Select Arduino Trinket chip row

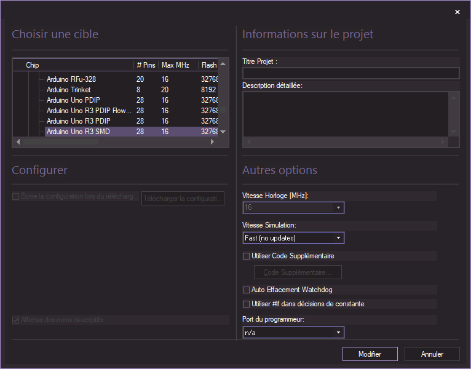point(131,90)
